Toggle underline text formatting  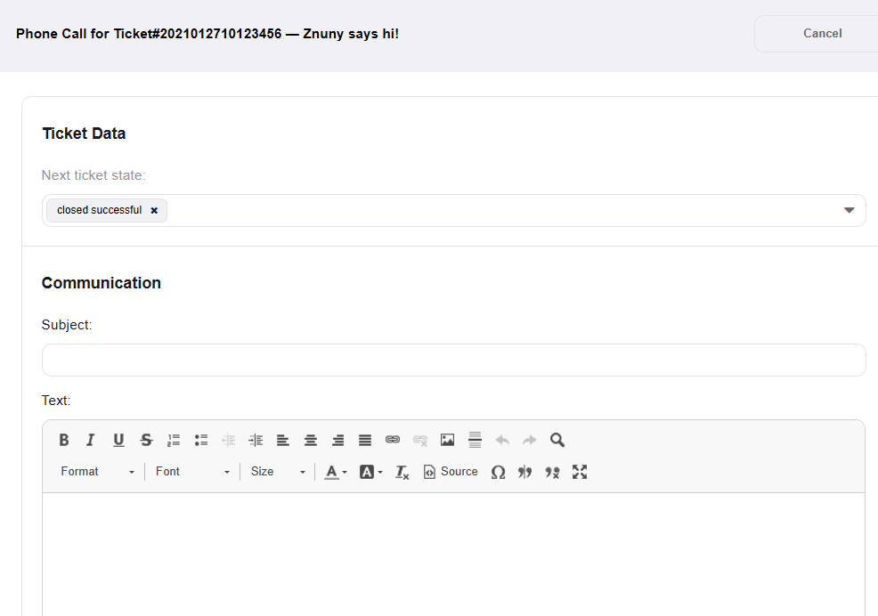(x=118, y=440)
